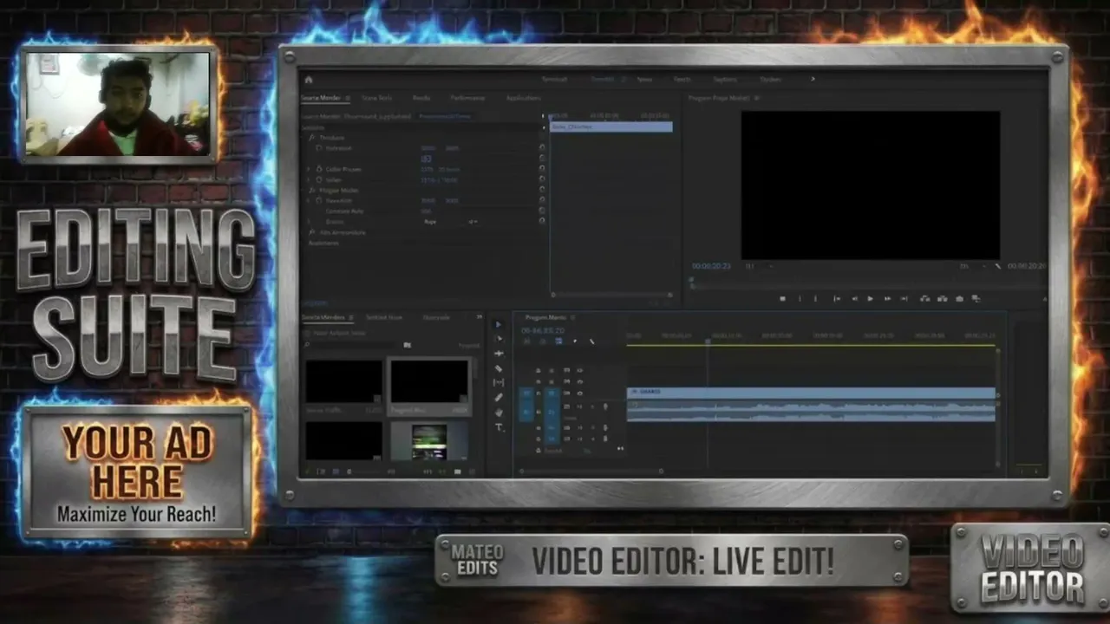
Task: Toggle Snap in the timeline header
Action: [x=543, y=341]
